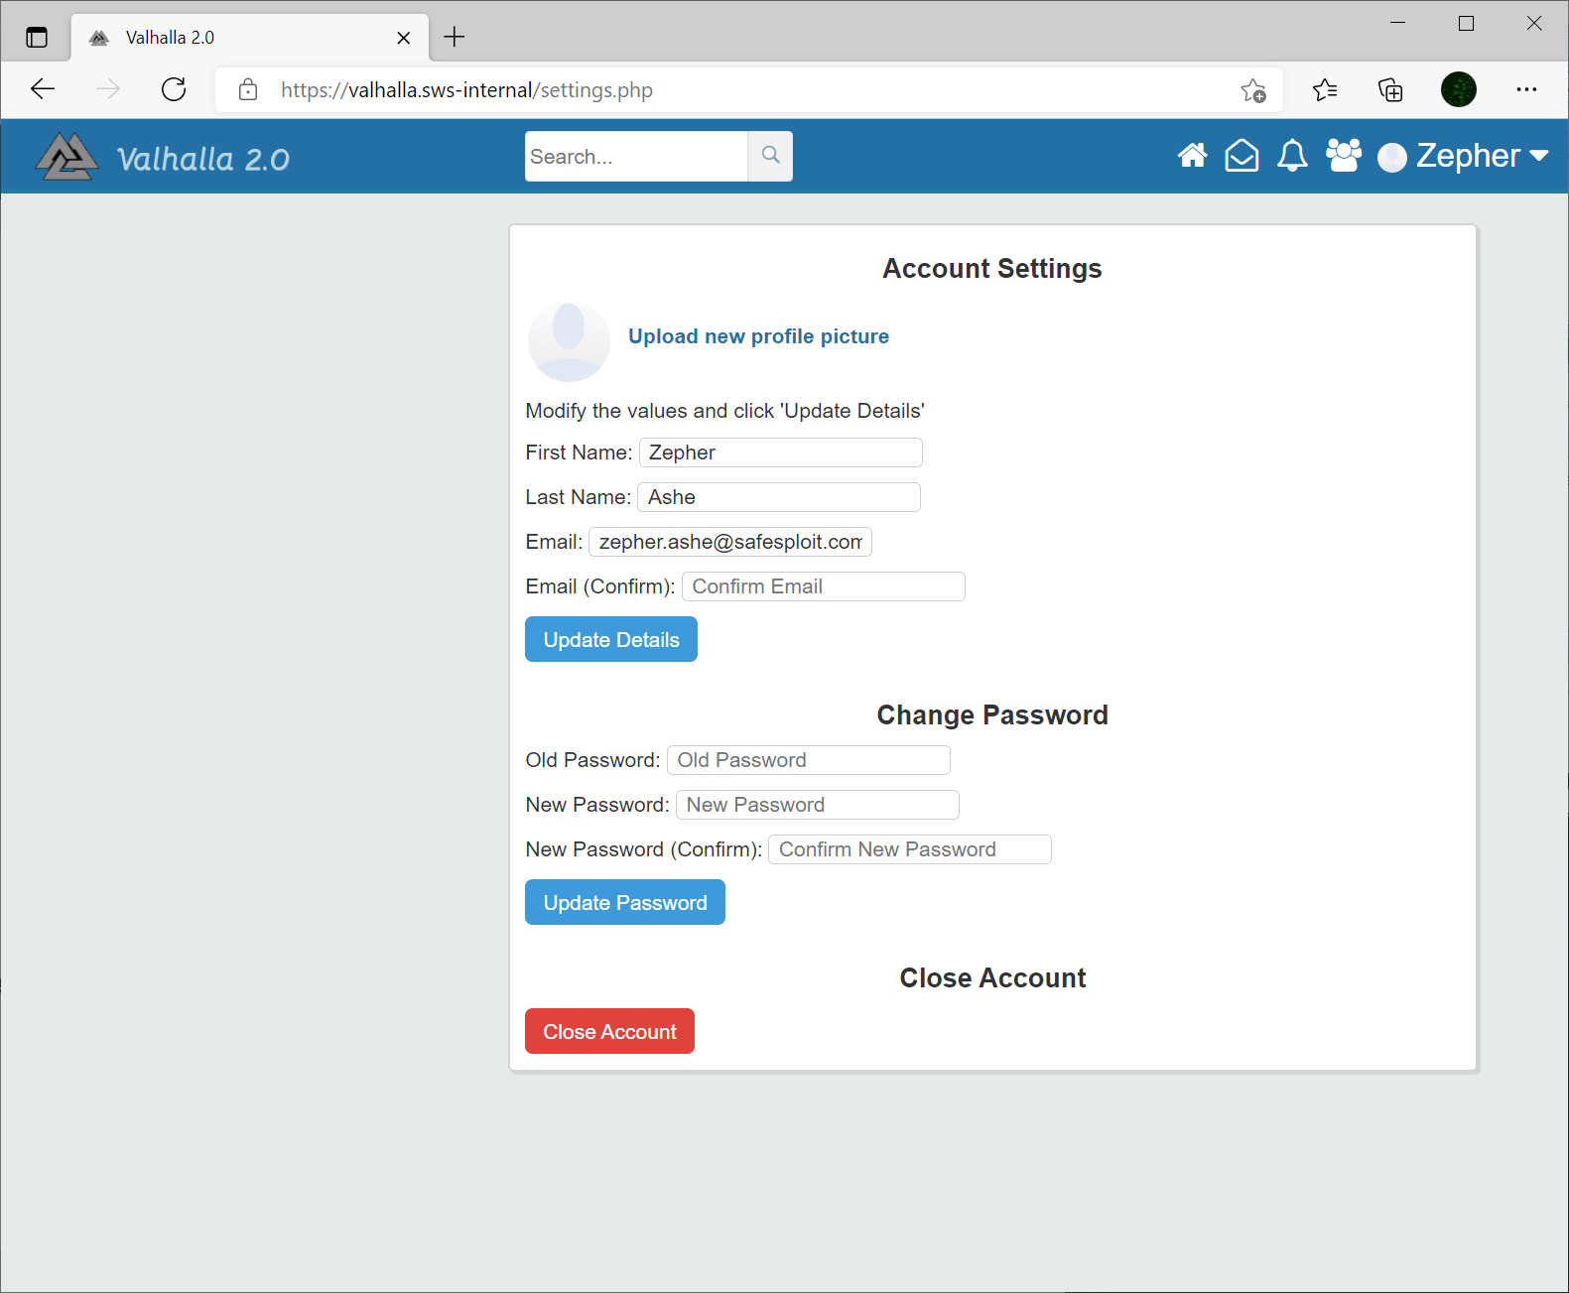The image size is (1569, 1293).
Task: Click the profile picture thumbnail
Action: (x=569, y=341)
